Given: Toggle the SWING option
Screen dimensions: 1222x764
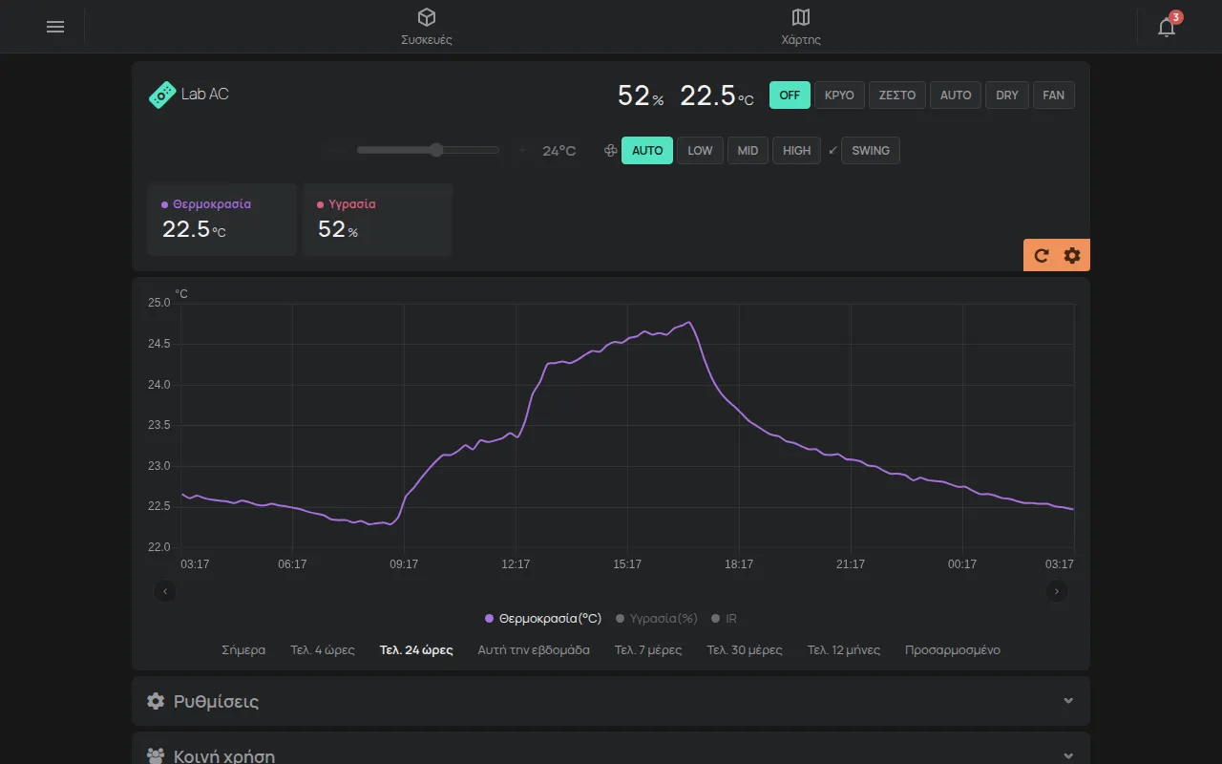Looking at the screenshot, I should click(x=871, y=151).
